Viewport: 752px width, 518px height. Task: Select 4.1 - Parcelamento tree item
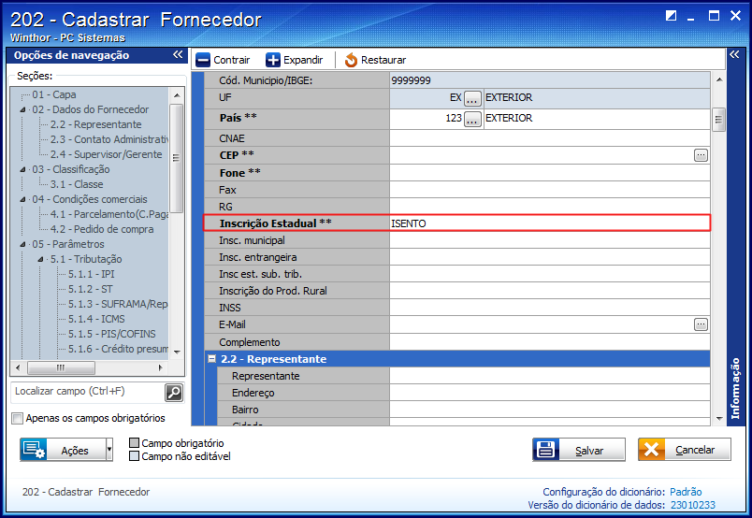click(108, 214)
